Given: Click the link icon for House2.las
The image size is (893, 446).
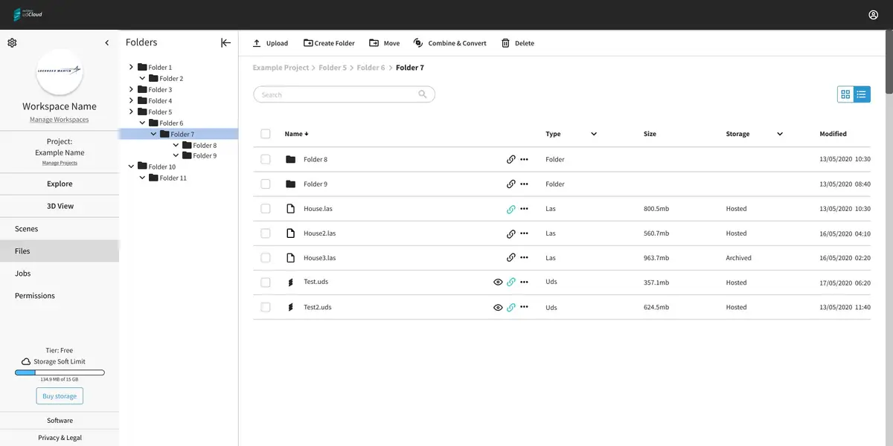Looking at the screenshot, I should [x=511, y=234].
